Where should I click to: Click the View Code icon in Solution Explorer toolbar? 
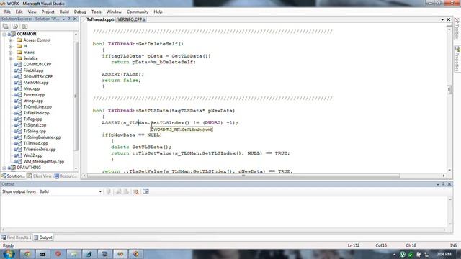click(x=24, y=27)
